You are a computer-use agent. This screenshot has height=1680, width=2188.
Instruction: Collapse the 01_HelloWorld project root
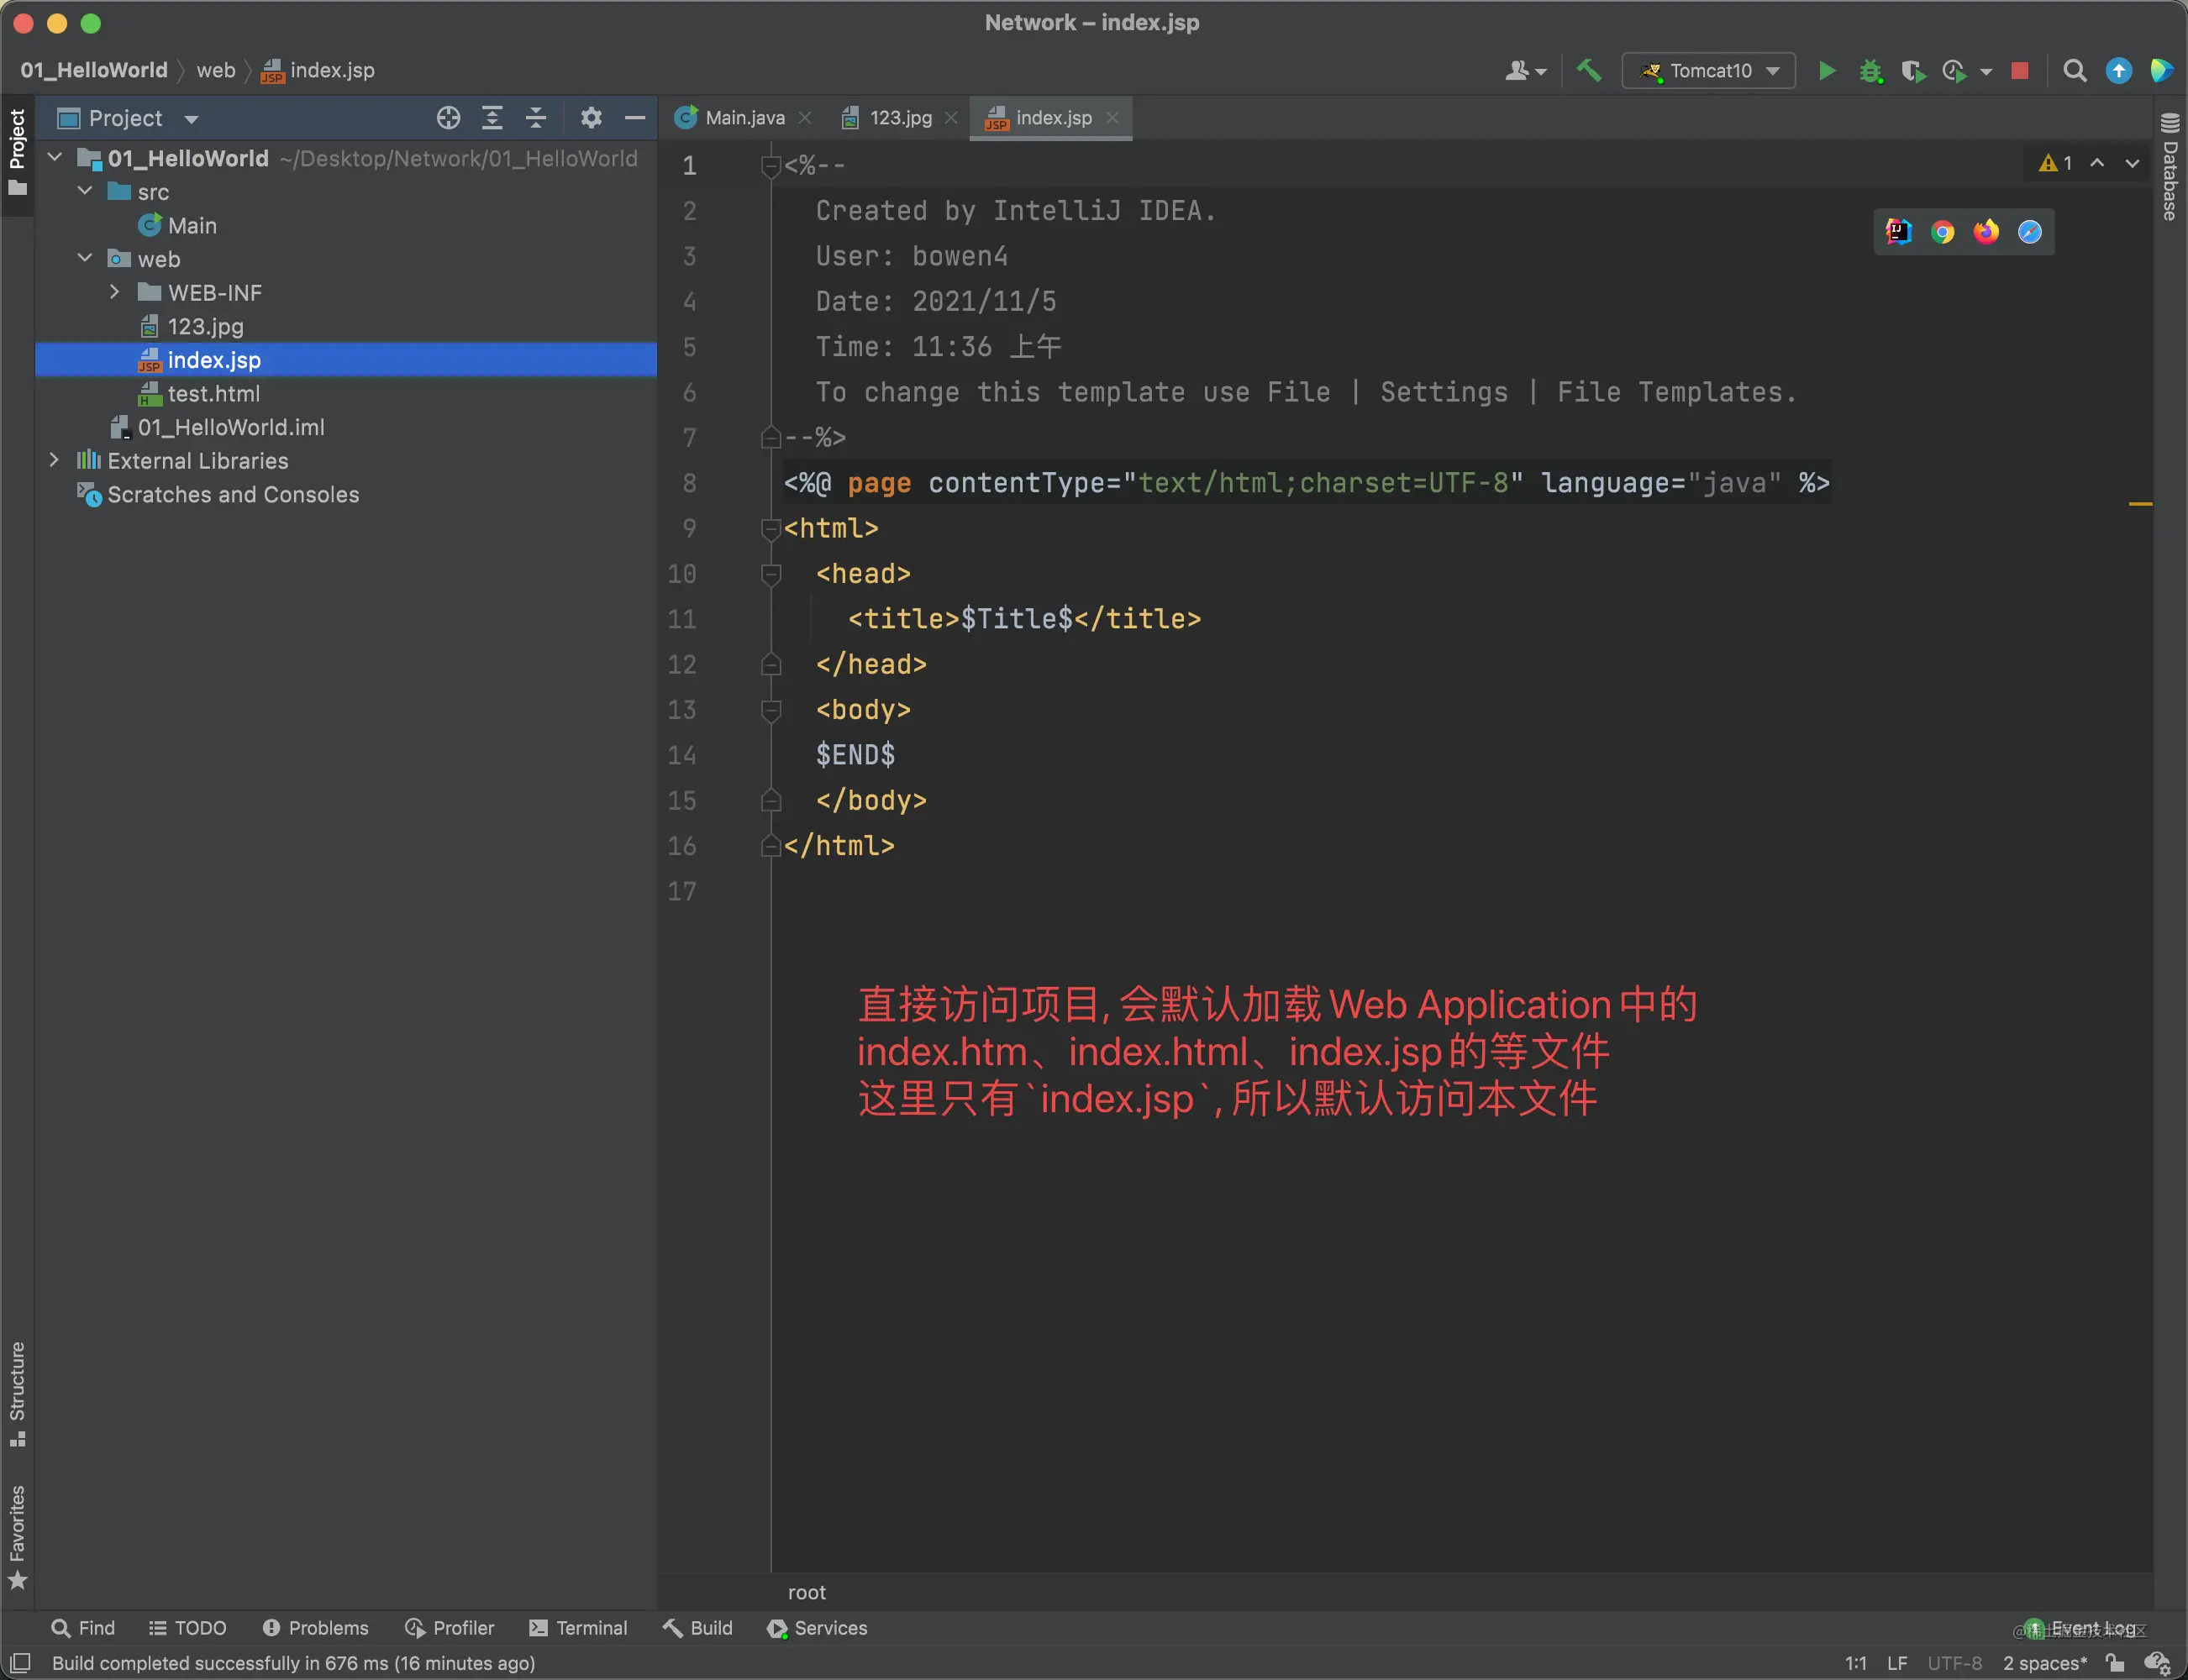(x=56, y=158)
